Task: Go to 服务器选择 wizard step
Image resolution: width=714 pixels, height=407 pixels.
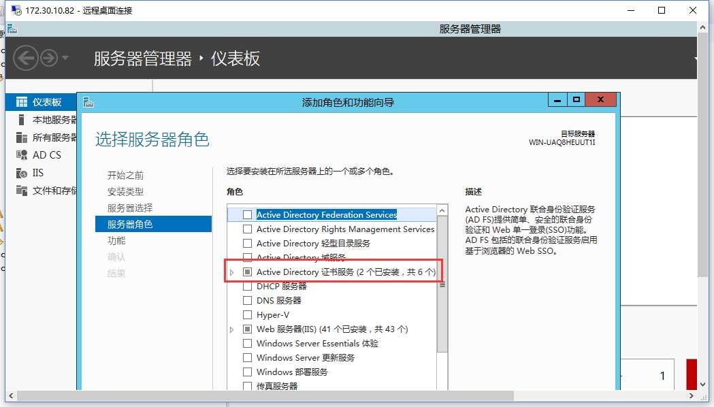Action: (x=130, y=208)
